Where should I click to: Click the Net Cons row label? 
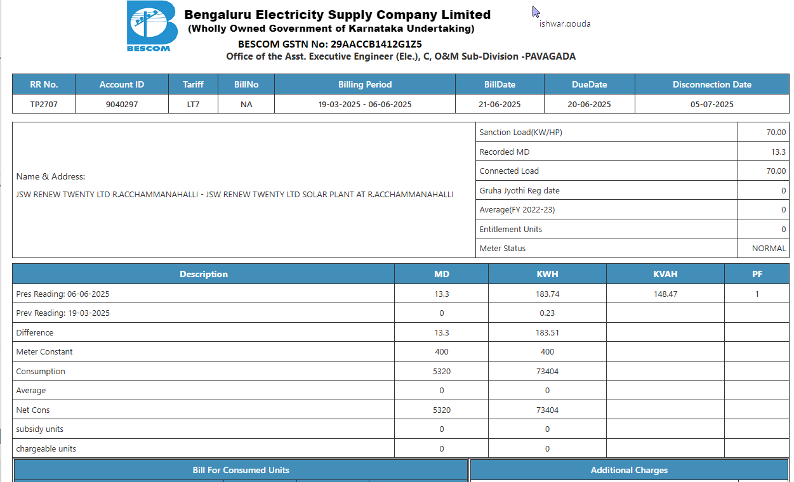[33, 410]
